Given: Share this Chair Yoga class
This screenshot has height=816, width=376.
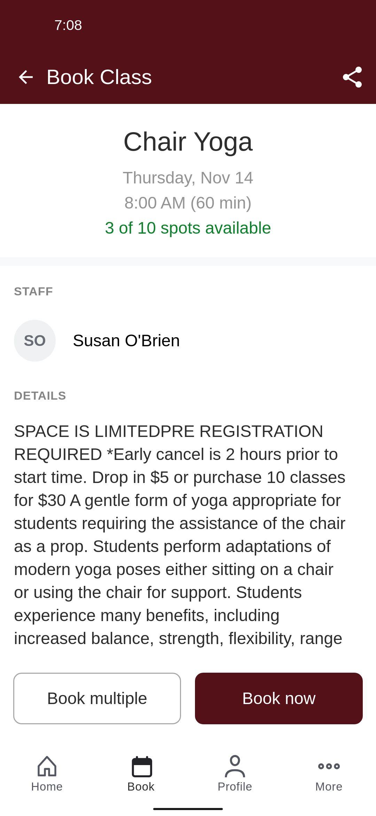Looking at the screenshot, I should pyautogui.click(x=352, y=77).
